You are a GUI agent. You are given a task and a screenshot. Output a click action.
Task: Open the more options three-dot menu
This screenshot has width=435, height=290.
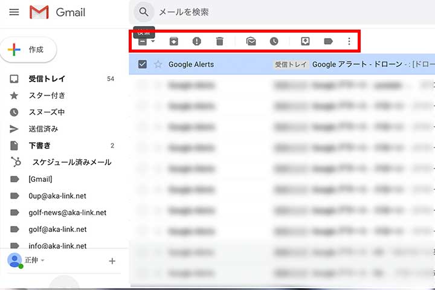(349, 41)
